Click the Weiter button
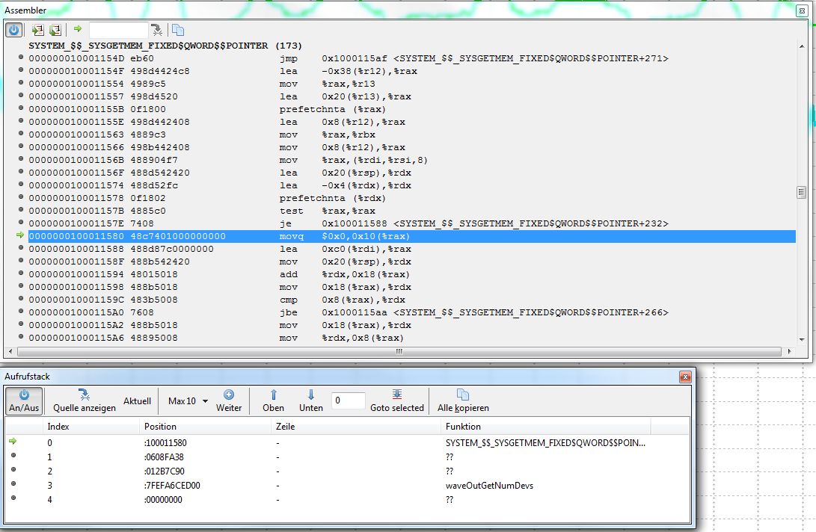816x532 pixels. 229,400
